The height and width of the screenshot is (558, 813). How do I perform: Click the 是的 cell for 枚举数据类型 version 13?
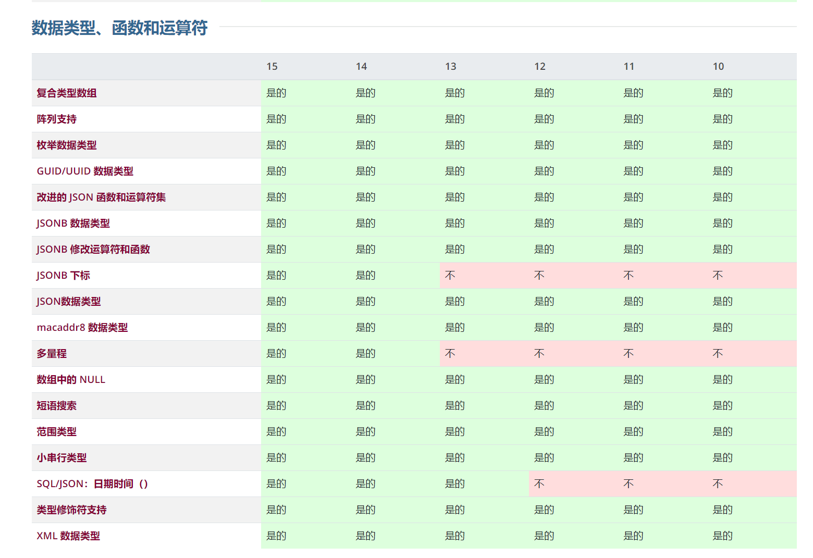point(484,145)
